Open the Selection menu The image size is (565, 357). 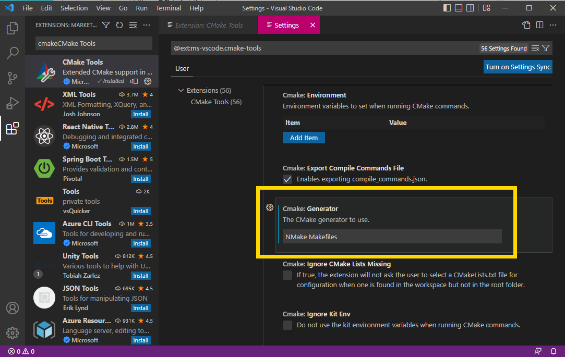pos(74,8)
